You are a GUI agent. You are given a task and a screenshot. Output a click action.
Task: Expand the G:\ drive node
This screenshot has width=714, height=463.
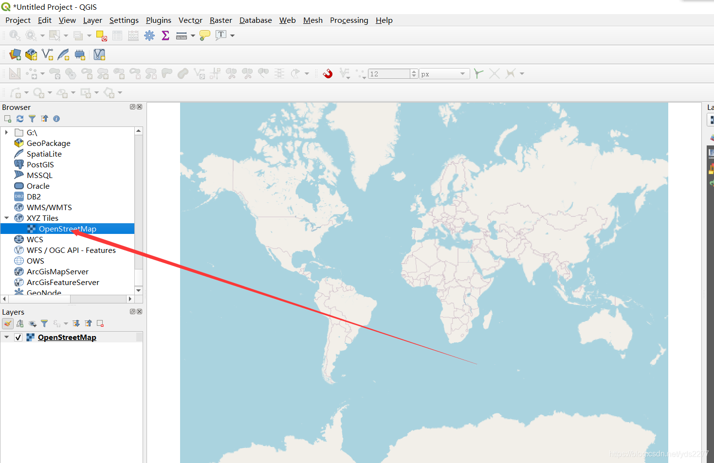[6, 132]
